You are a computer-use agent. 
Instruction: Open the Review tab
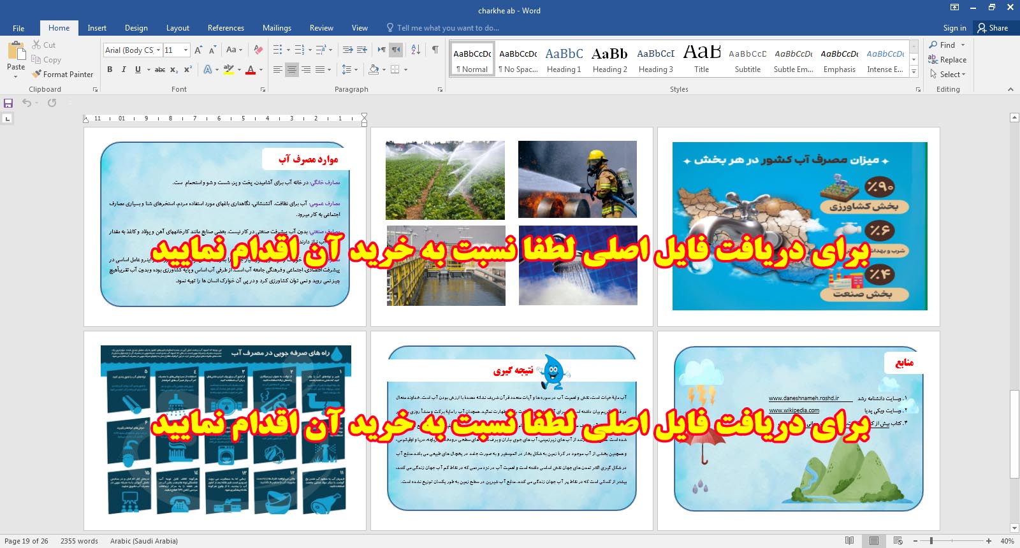tap(321, 28)
